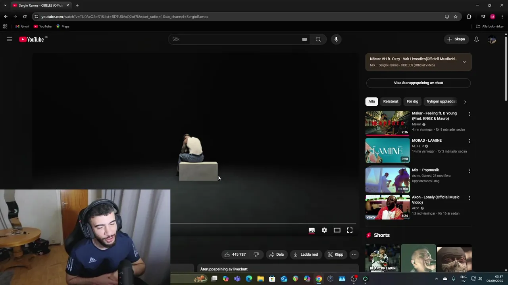This screenshot has height=285, width=508.
Task: Expand the Nästa mix playlist chevron
Action: [464, 62]
